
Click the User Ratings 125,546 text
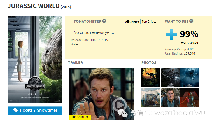[180, 54]
